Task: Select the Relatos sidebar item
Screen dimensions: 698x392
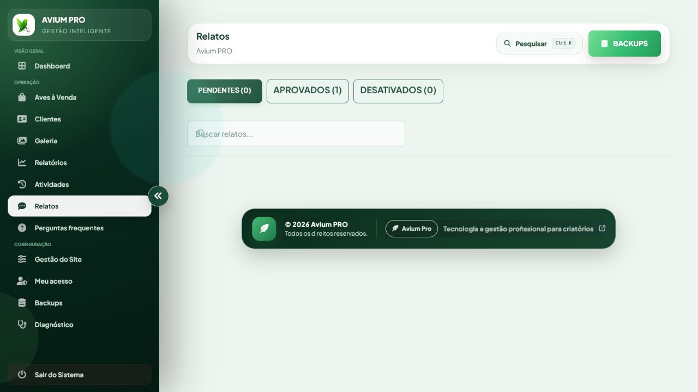Action: coord(80,206)
